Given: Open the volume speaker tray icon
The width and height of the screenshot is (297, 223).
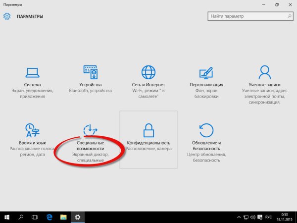Looking at the screenshot, I should tap(253, 218).
